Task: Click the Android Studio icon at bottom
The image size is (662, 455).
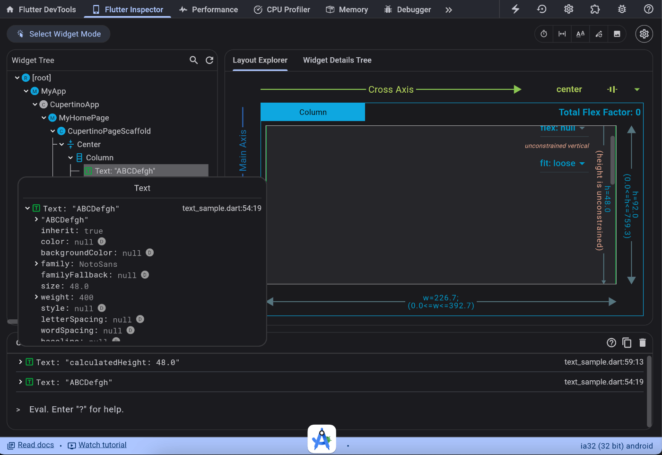Action: (322, 439)
